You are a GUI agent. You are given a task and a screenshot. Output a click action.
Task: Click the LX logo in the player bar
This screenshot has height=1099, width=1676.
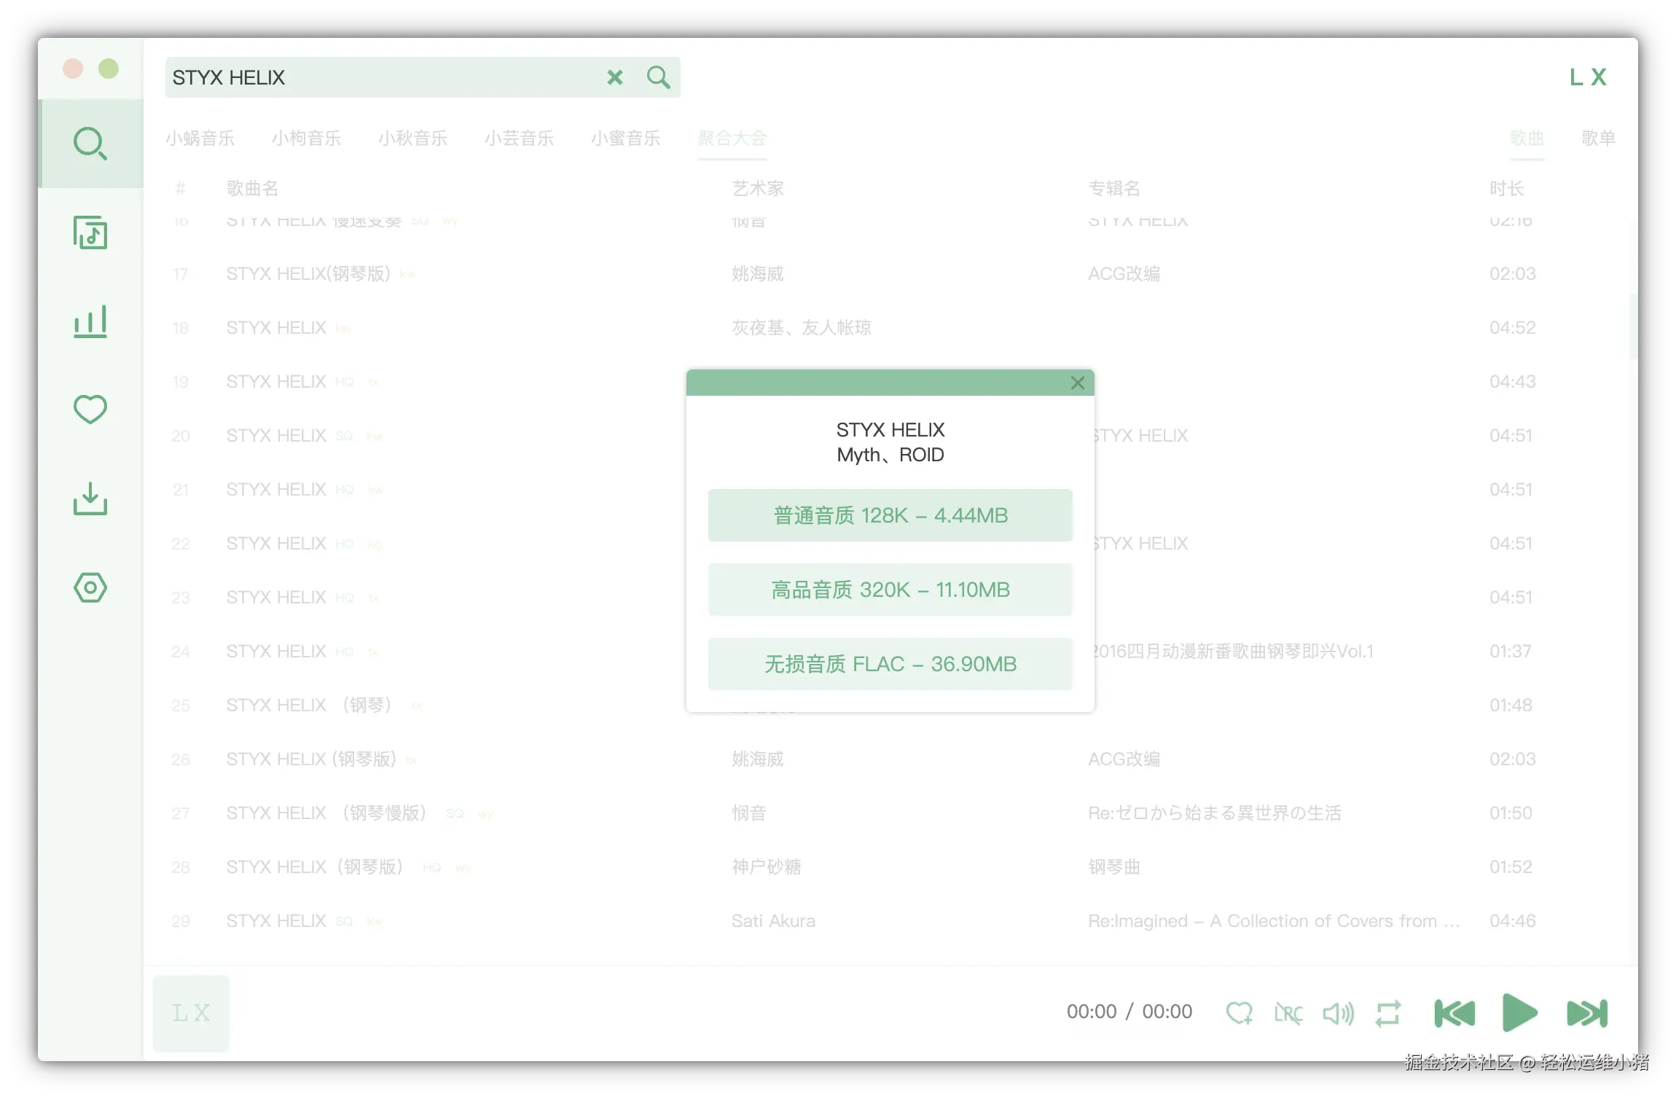coord(189,1011)
